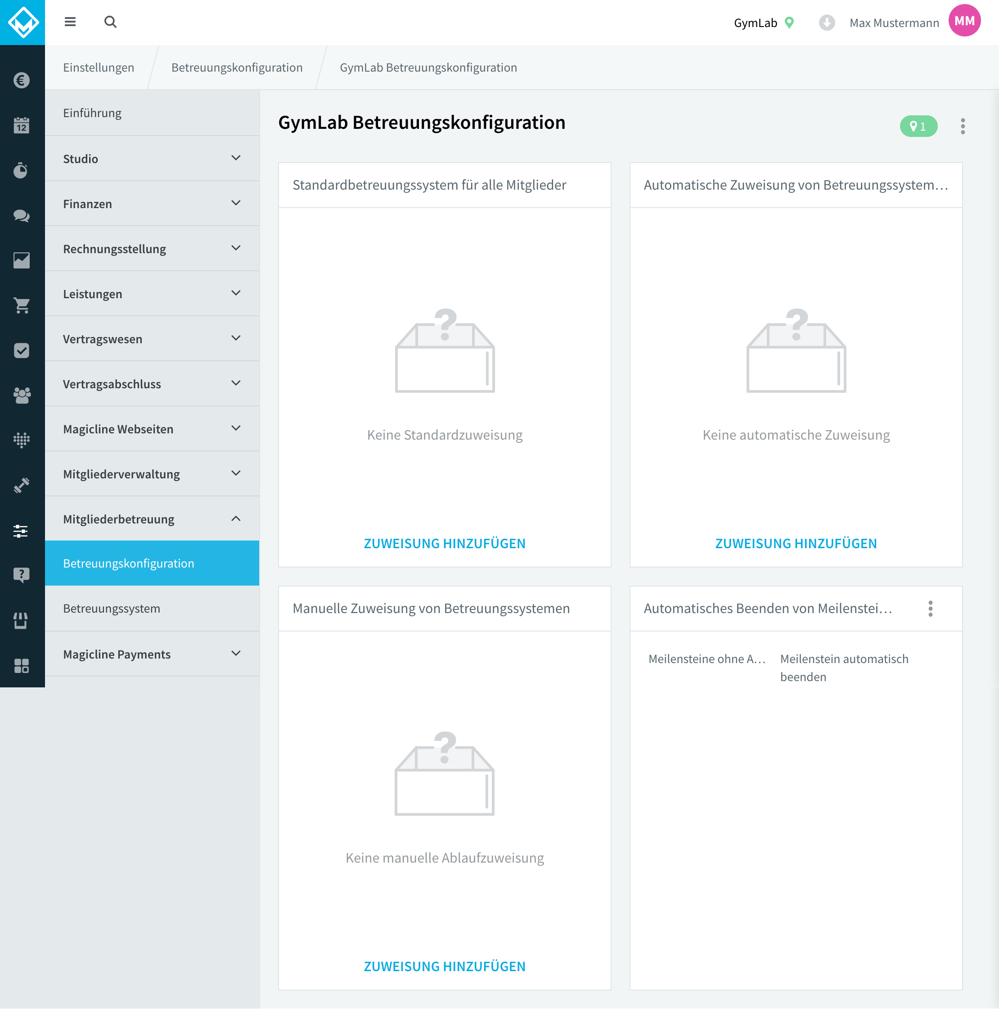Click the GymLab studio selector
This screenshot has width=999, height=1009.
click(x=764, y=23)
